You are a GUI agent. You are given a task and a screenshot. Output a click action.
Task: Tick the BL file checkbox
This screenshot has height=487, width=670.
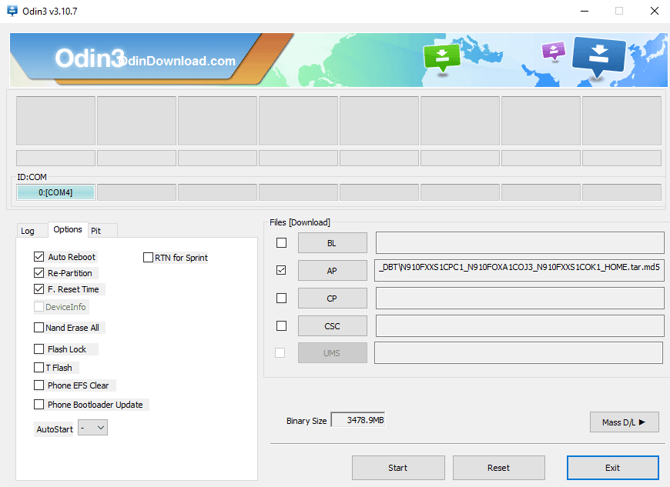point(281,243)
